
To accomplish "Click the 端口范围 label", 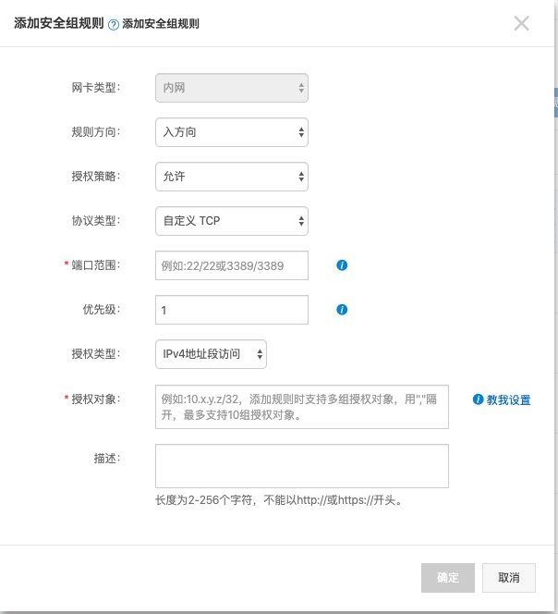I will [95, 265].
